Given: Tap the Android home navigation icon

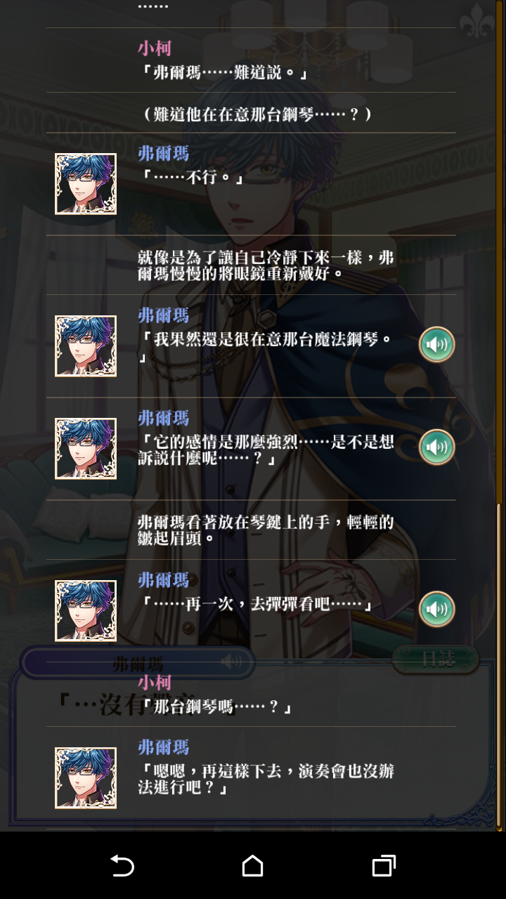Looking at the screenshot, I should [x=253, y=865].
